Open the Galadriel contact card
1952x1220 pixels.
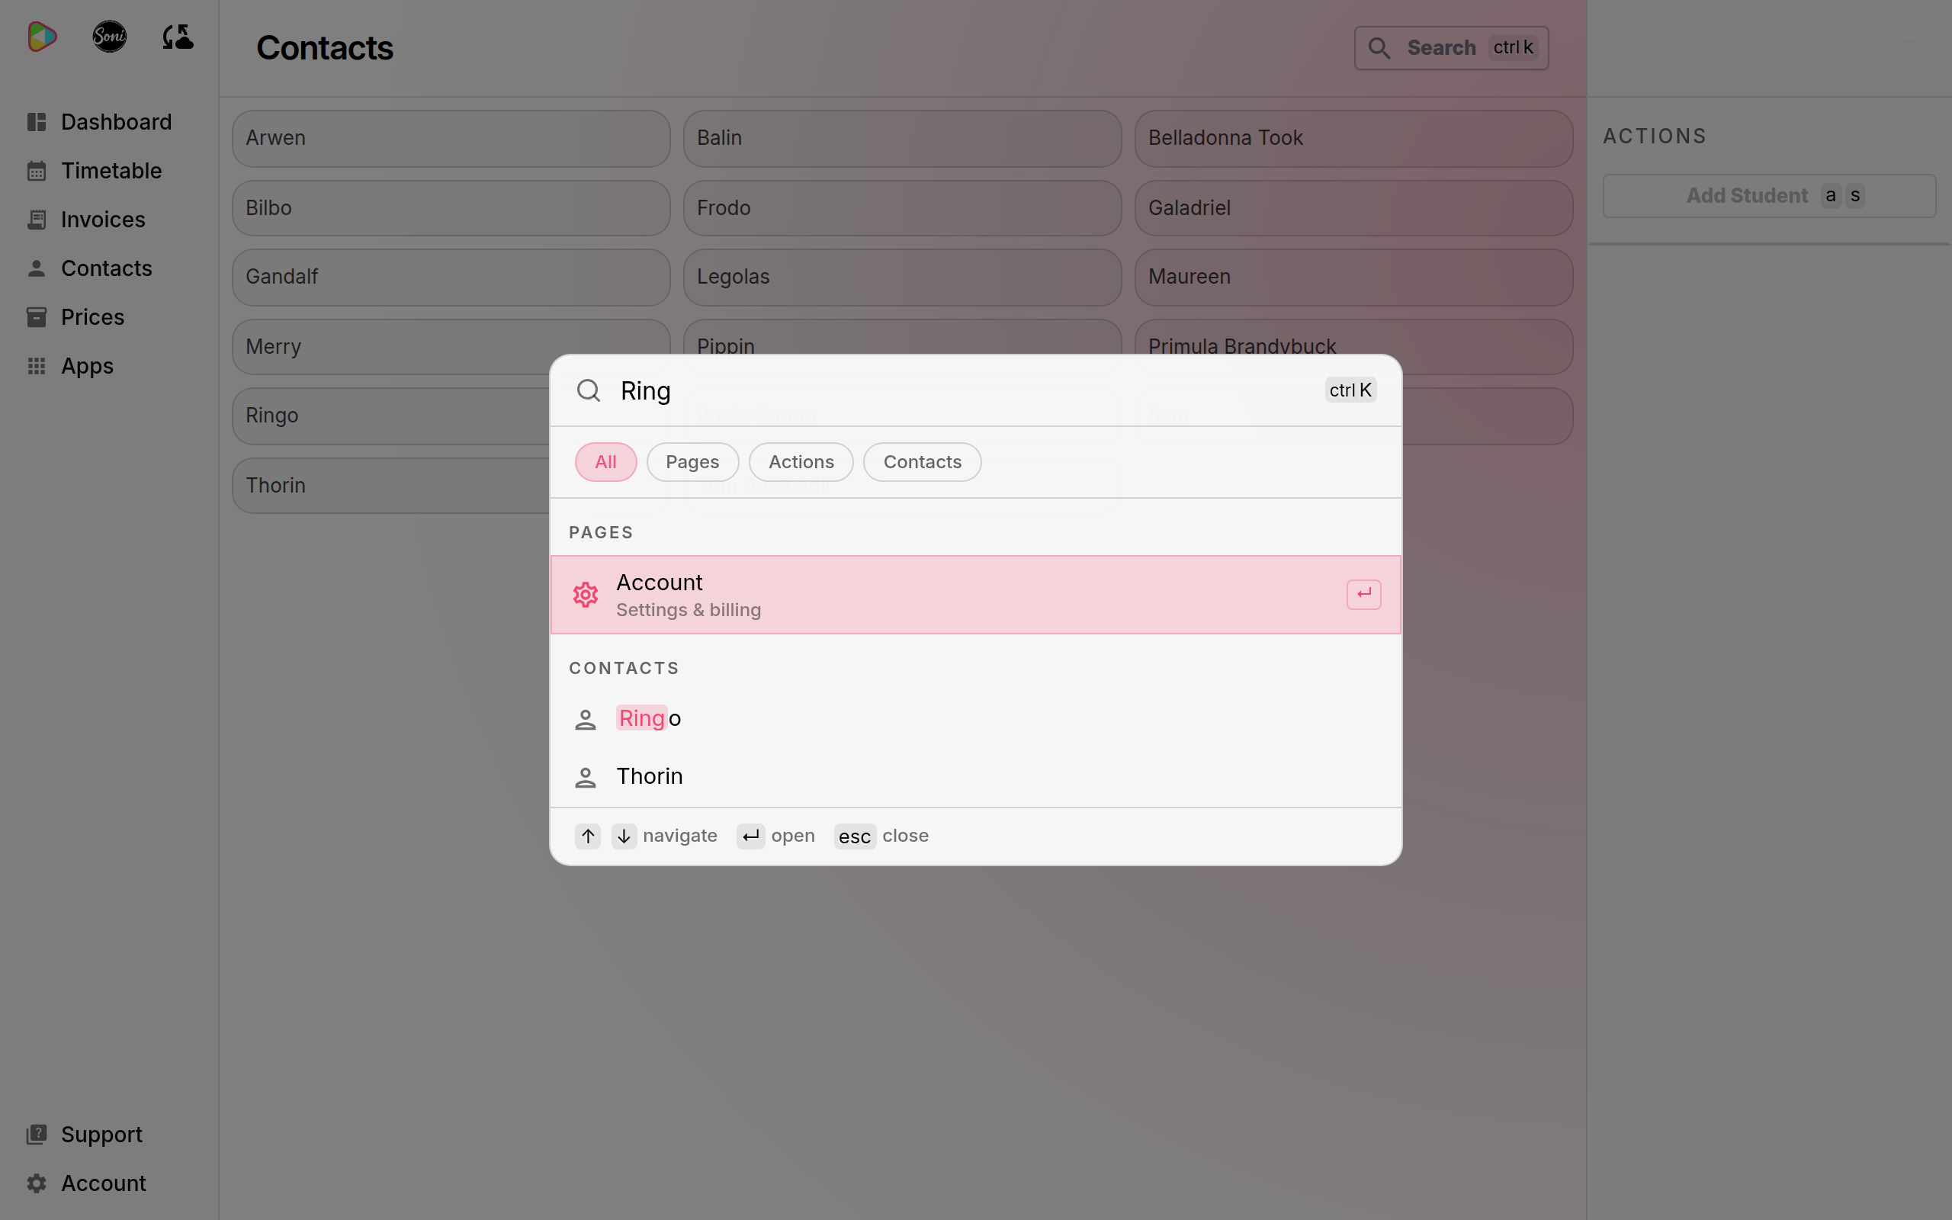coord(1353,208)
